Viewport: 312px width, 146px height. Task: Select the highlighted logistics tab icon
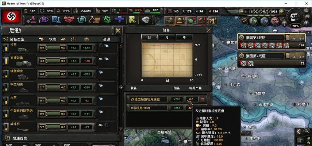[x=132, y=20]
